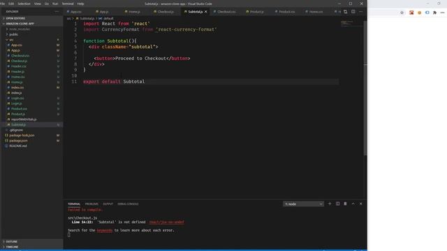Split the terminal with the split icon
447x251 pixels.
click(x=337, y=204)
